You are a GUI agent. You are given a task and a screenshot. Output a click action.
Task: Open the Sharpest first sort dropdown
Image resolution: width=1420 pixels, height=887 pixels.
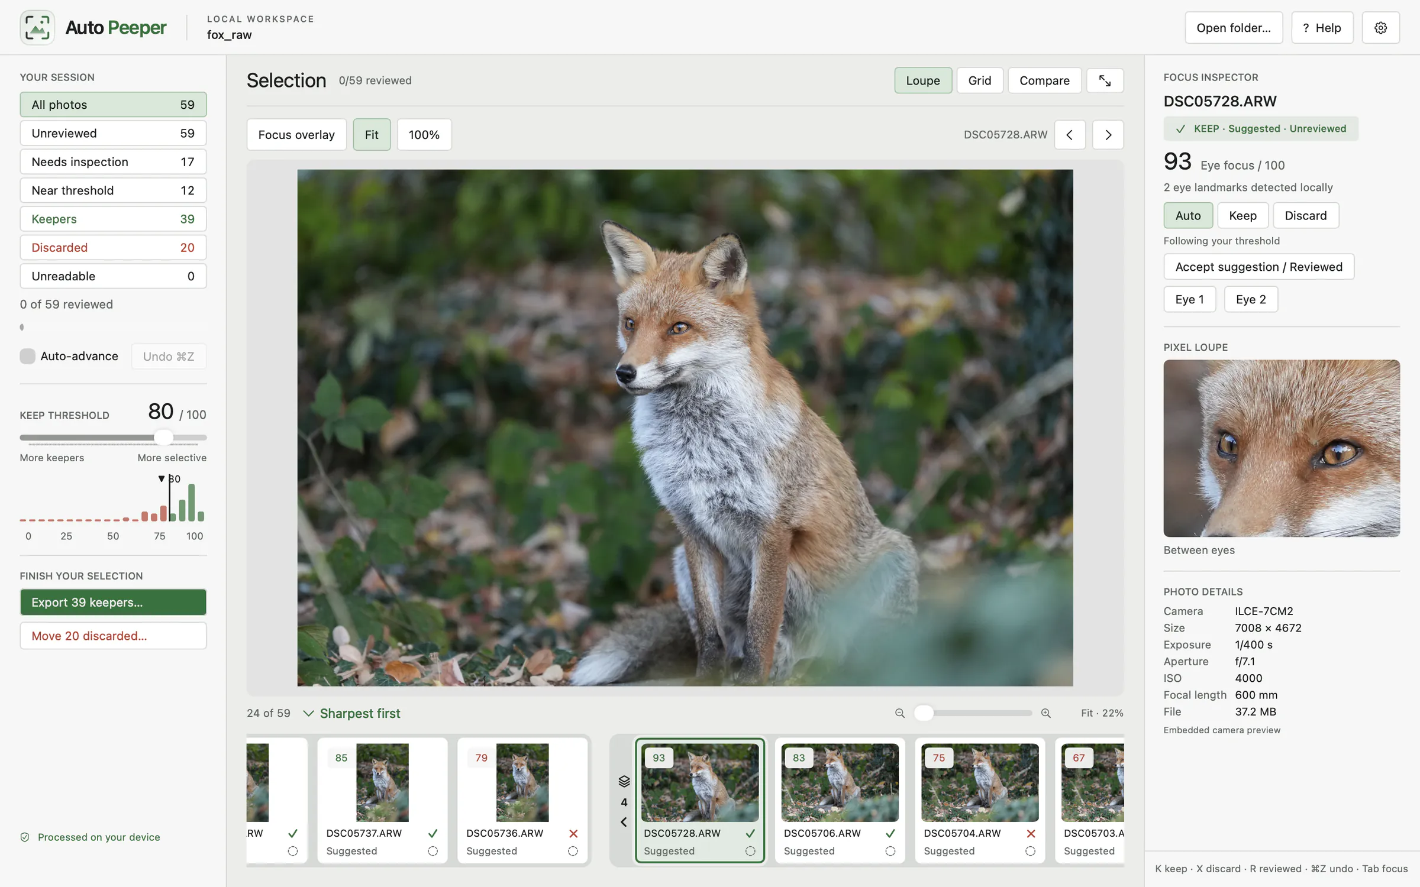tap(351, 713)
